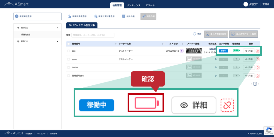Expand the 第2ビル tree node
Screen dimensions: 274x137
click(x=57, y=41)
